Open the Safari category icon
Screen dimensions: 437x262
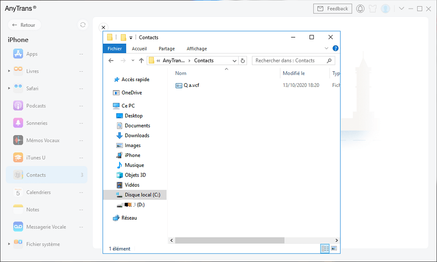click(18, 88)
